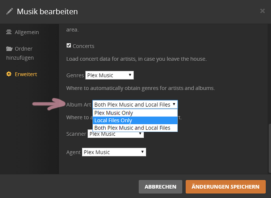This screenshot has width=271, height=198.
Task: Close the Musik bearbeiten dialog
Action: tap(262, 11)
